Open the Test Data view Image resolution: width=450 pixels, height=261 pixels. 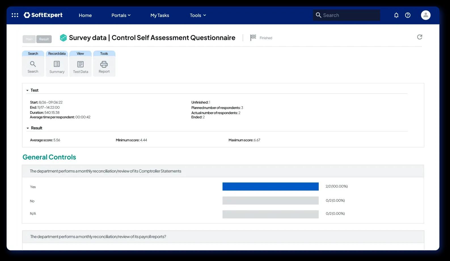[x=81, y=66]
